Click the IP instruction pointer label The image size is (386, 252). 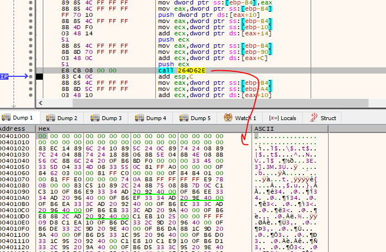4,77
